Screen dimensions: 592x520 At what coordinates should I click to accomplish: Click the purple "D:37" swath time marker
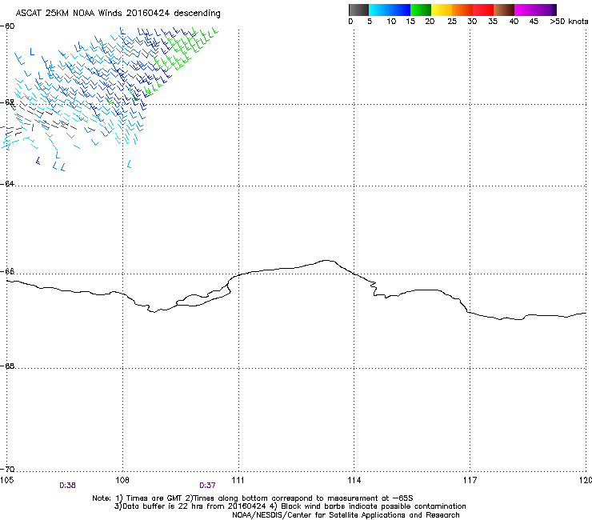click(207, 486)
